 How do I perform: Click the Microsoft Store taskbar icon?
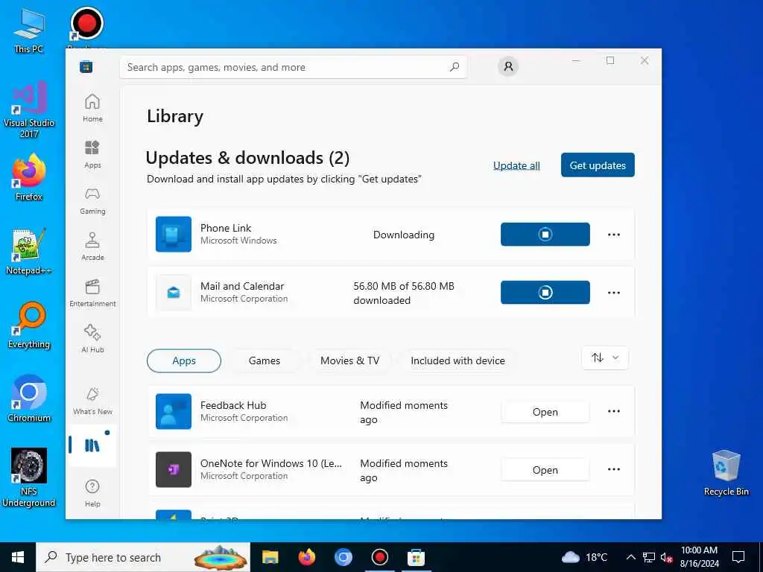tap(416, 557)
